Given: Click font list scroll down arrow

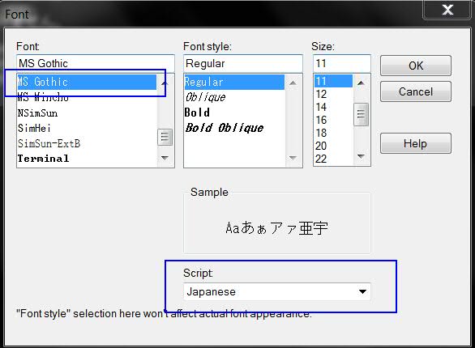Looking at the screenshot, I should coord(165,158).
